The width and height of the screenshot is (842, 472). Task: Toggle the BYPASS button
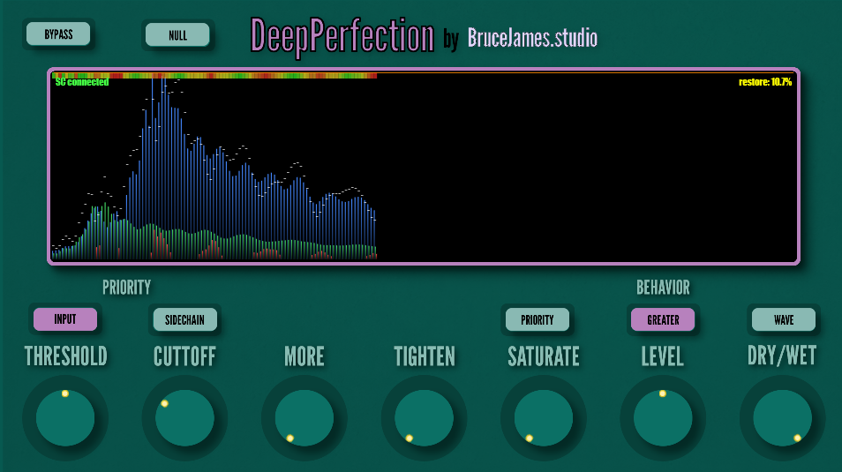click(58, 34)
